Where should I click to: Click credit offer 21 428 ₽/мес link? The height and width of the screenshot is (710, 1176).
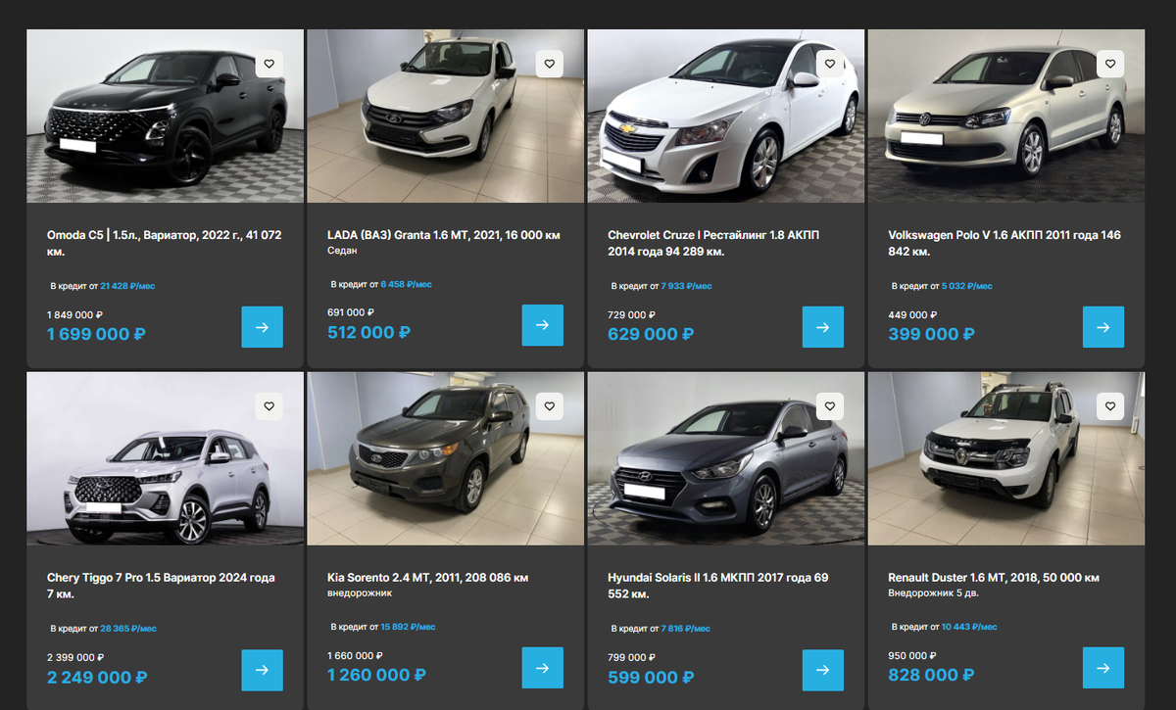pos(127,286)
